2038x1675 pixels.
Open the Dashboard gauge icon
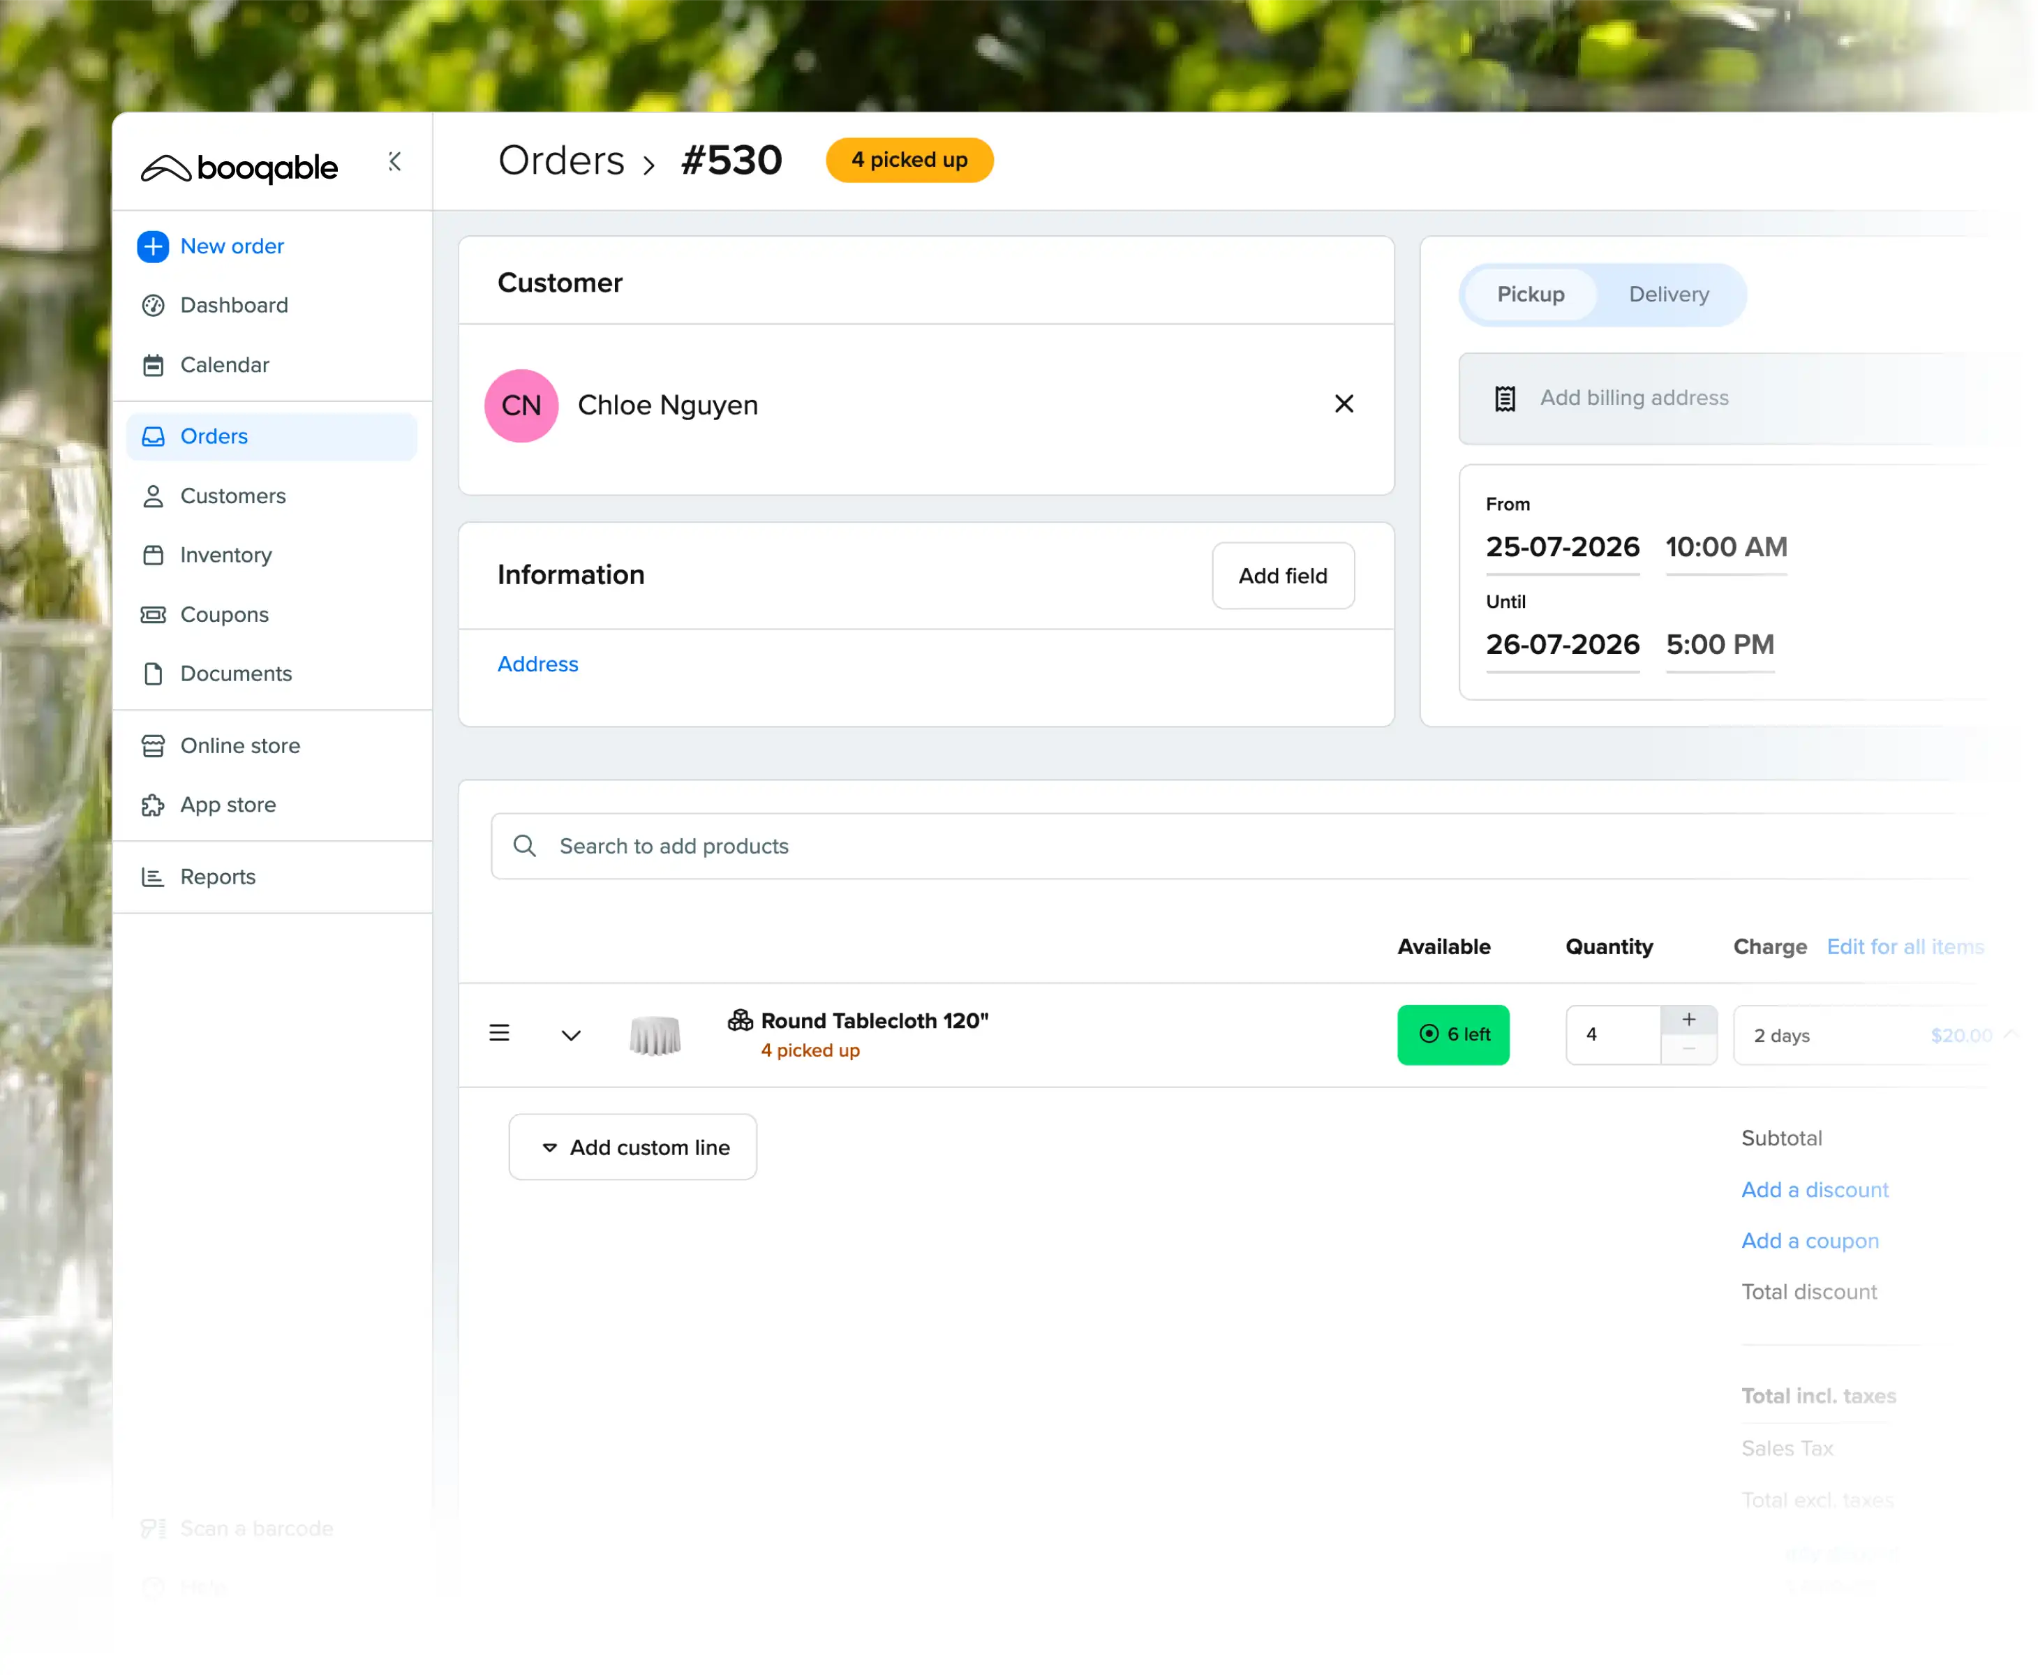(x=152, y=305)
